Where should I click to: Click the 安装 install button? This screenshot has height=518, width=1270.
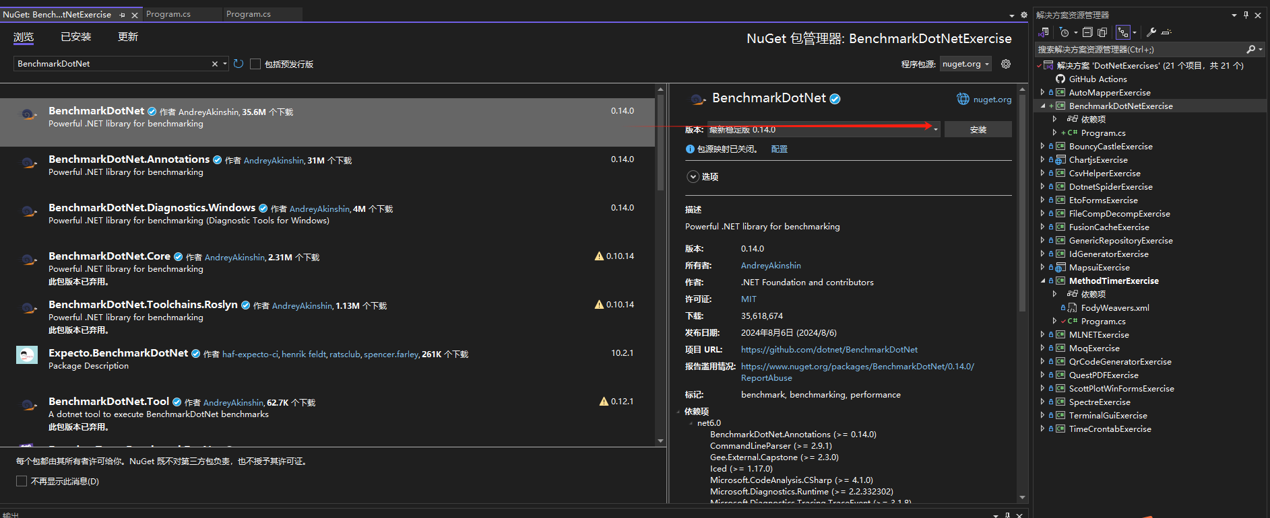point(978,130)
